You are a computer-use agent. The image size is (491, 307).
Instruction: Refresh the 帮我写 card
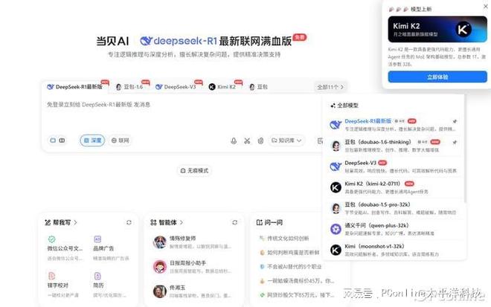pos(129,222)
